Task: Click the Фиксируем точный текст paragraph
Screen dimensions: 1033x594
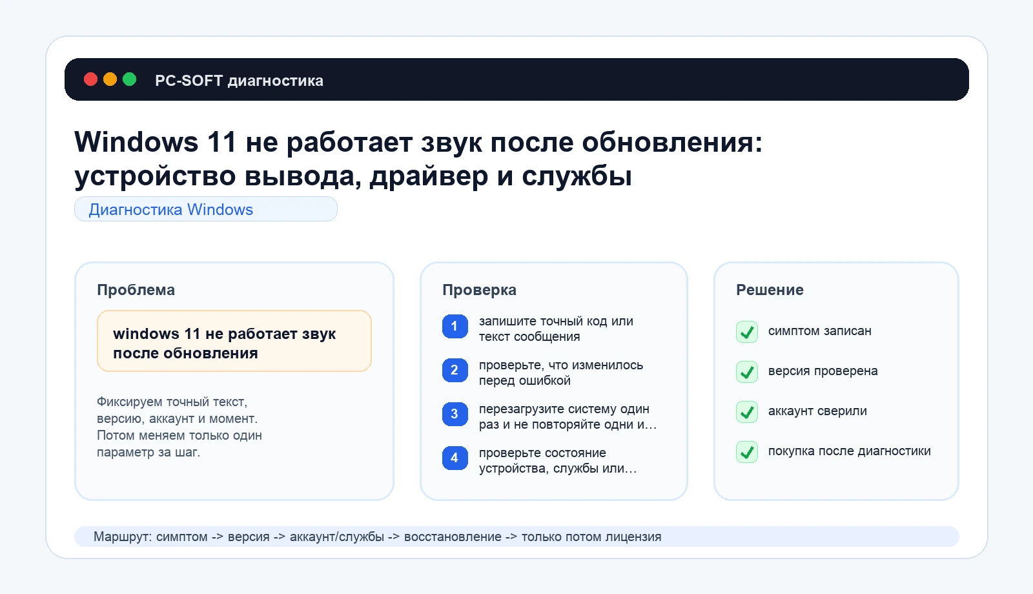Action: tap(179, 427)
